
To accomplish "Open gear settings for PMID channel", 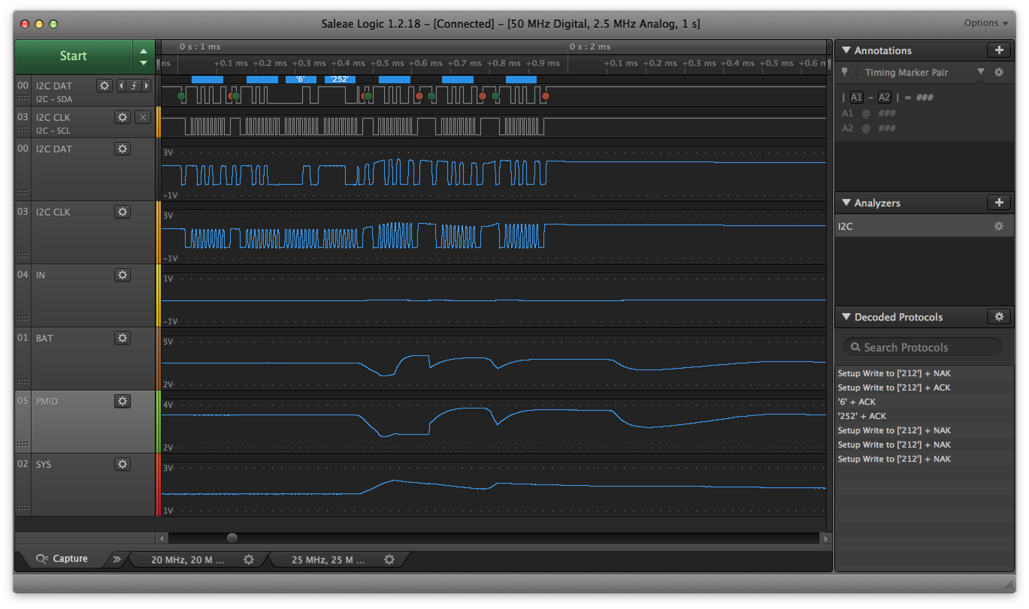I will pos(122,401).
